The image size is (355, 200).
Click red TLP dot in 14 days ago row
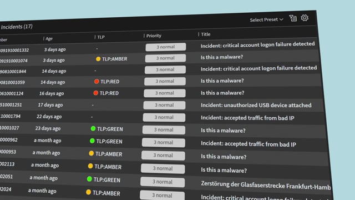click(x=97, y=82)
